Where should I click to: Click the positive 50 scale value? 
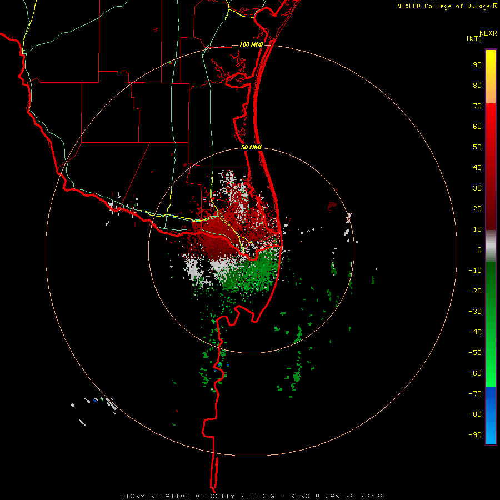477,147
